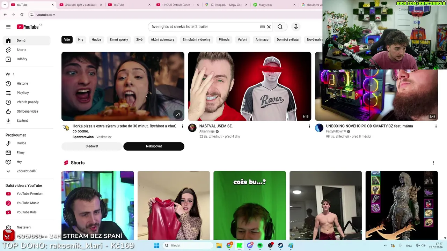Focus the YouTube search text field
This screenshot has width=447, height=251.
204,27
